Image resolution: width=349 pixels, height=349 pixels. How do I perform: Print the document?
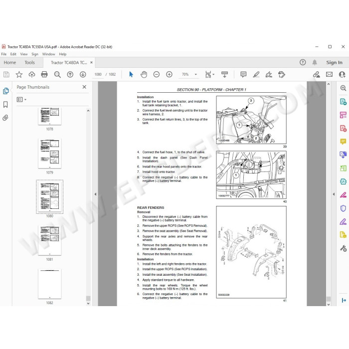(44, 74)
